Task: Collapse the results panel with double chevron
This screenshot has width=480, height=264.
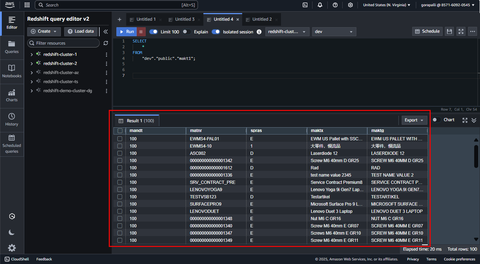Action: [x=474, y=120]
